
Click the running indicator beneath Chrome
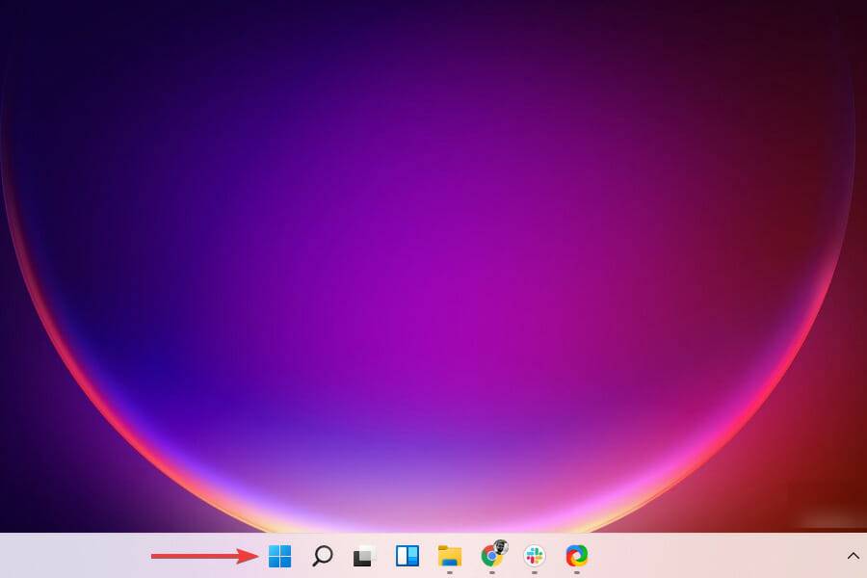[492, 572]
